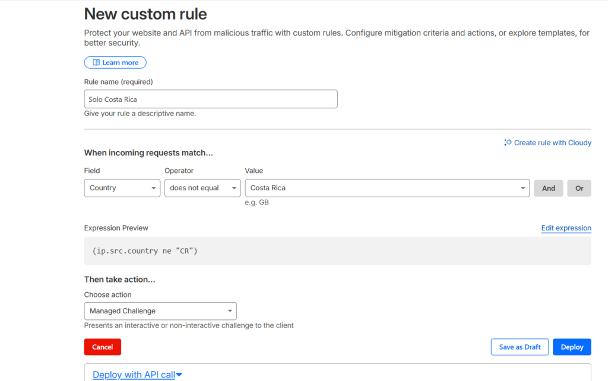Click Create rule with Cloudy text
Image resolution: width=608 pixels, height=381 pixels.
click(x=552, y=143)
